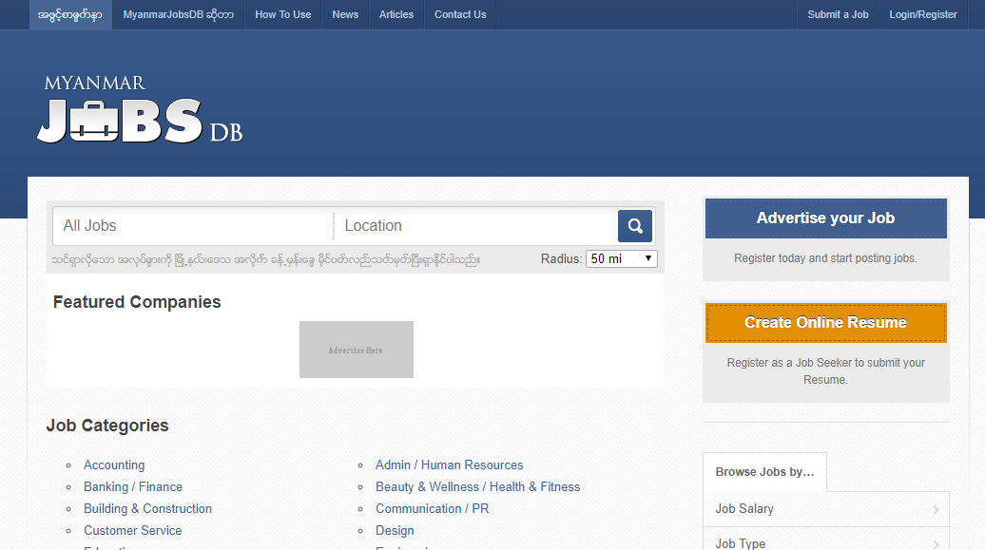Focus the All Jobs search field
Viewport: 985px width, 550px height.
[193, 226]
